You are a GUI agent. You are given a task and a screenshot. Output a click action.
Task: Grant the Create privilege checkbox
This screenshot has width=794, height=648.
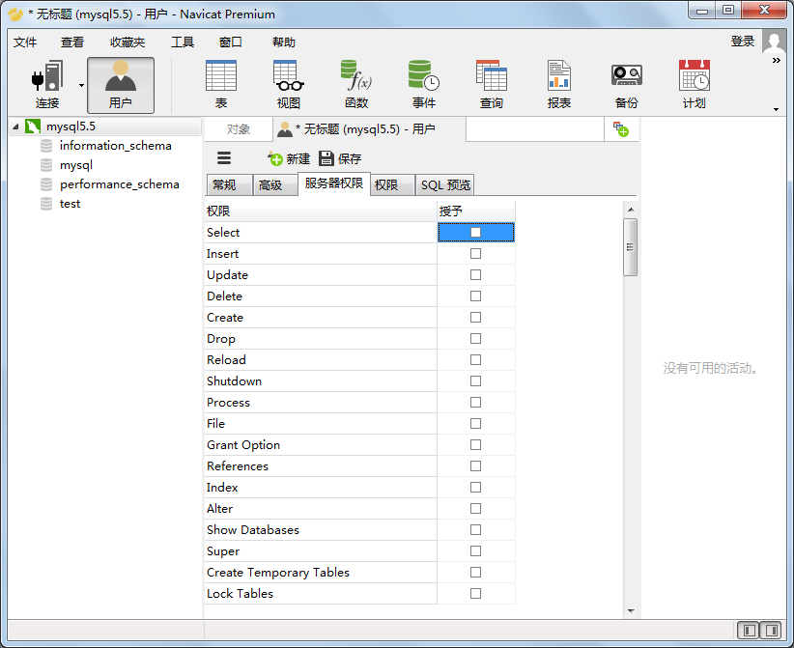pos(475,318)
